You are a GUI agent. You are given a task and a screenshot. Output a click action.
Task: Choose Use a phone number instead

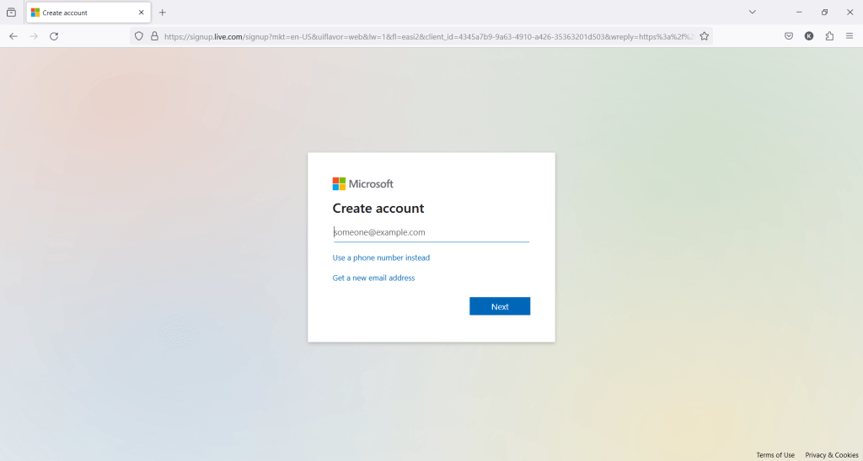point(381,257)
